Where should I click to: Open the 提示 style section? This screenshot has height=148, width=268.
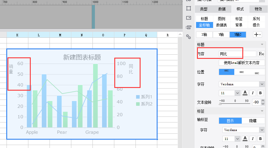(256, 25)
